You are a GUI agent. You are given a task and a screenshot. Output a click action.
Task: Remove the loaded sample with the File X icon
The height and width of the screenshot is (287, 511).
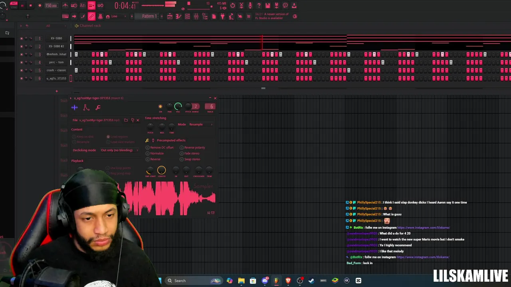[138, 120]
